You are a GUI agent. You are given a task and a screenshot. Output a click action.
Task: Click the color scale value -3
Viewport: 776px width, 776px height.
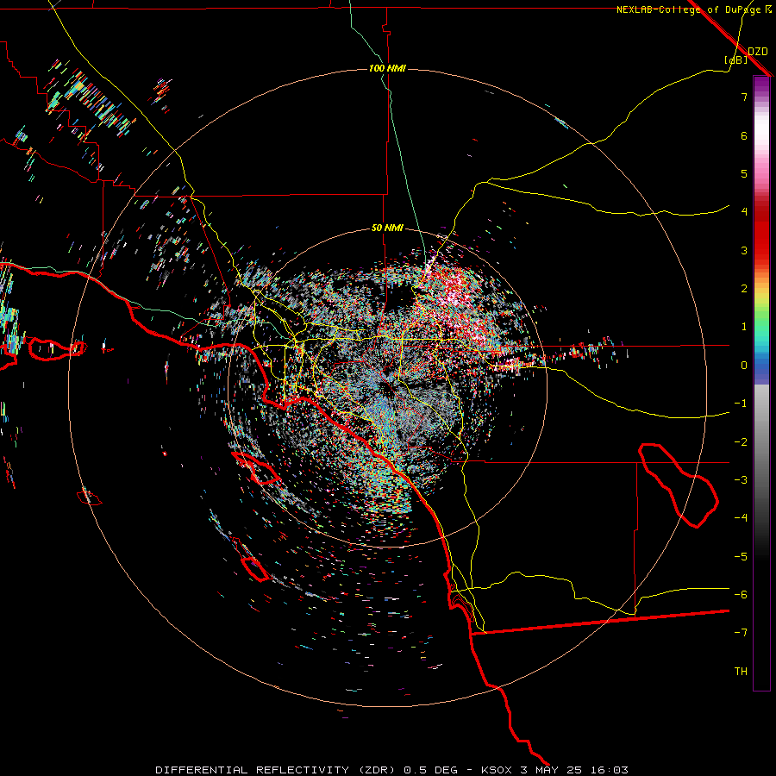pos(741,480)
